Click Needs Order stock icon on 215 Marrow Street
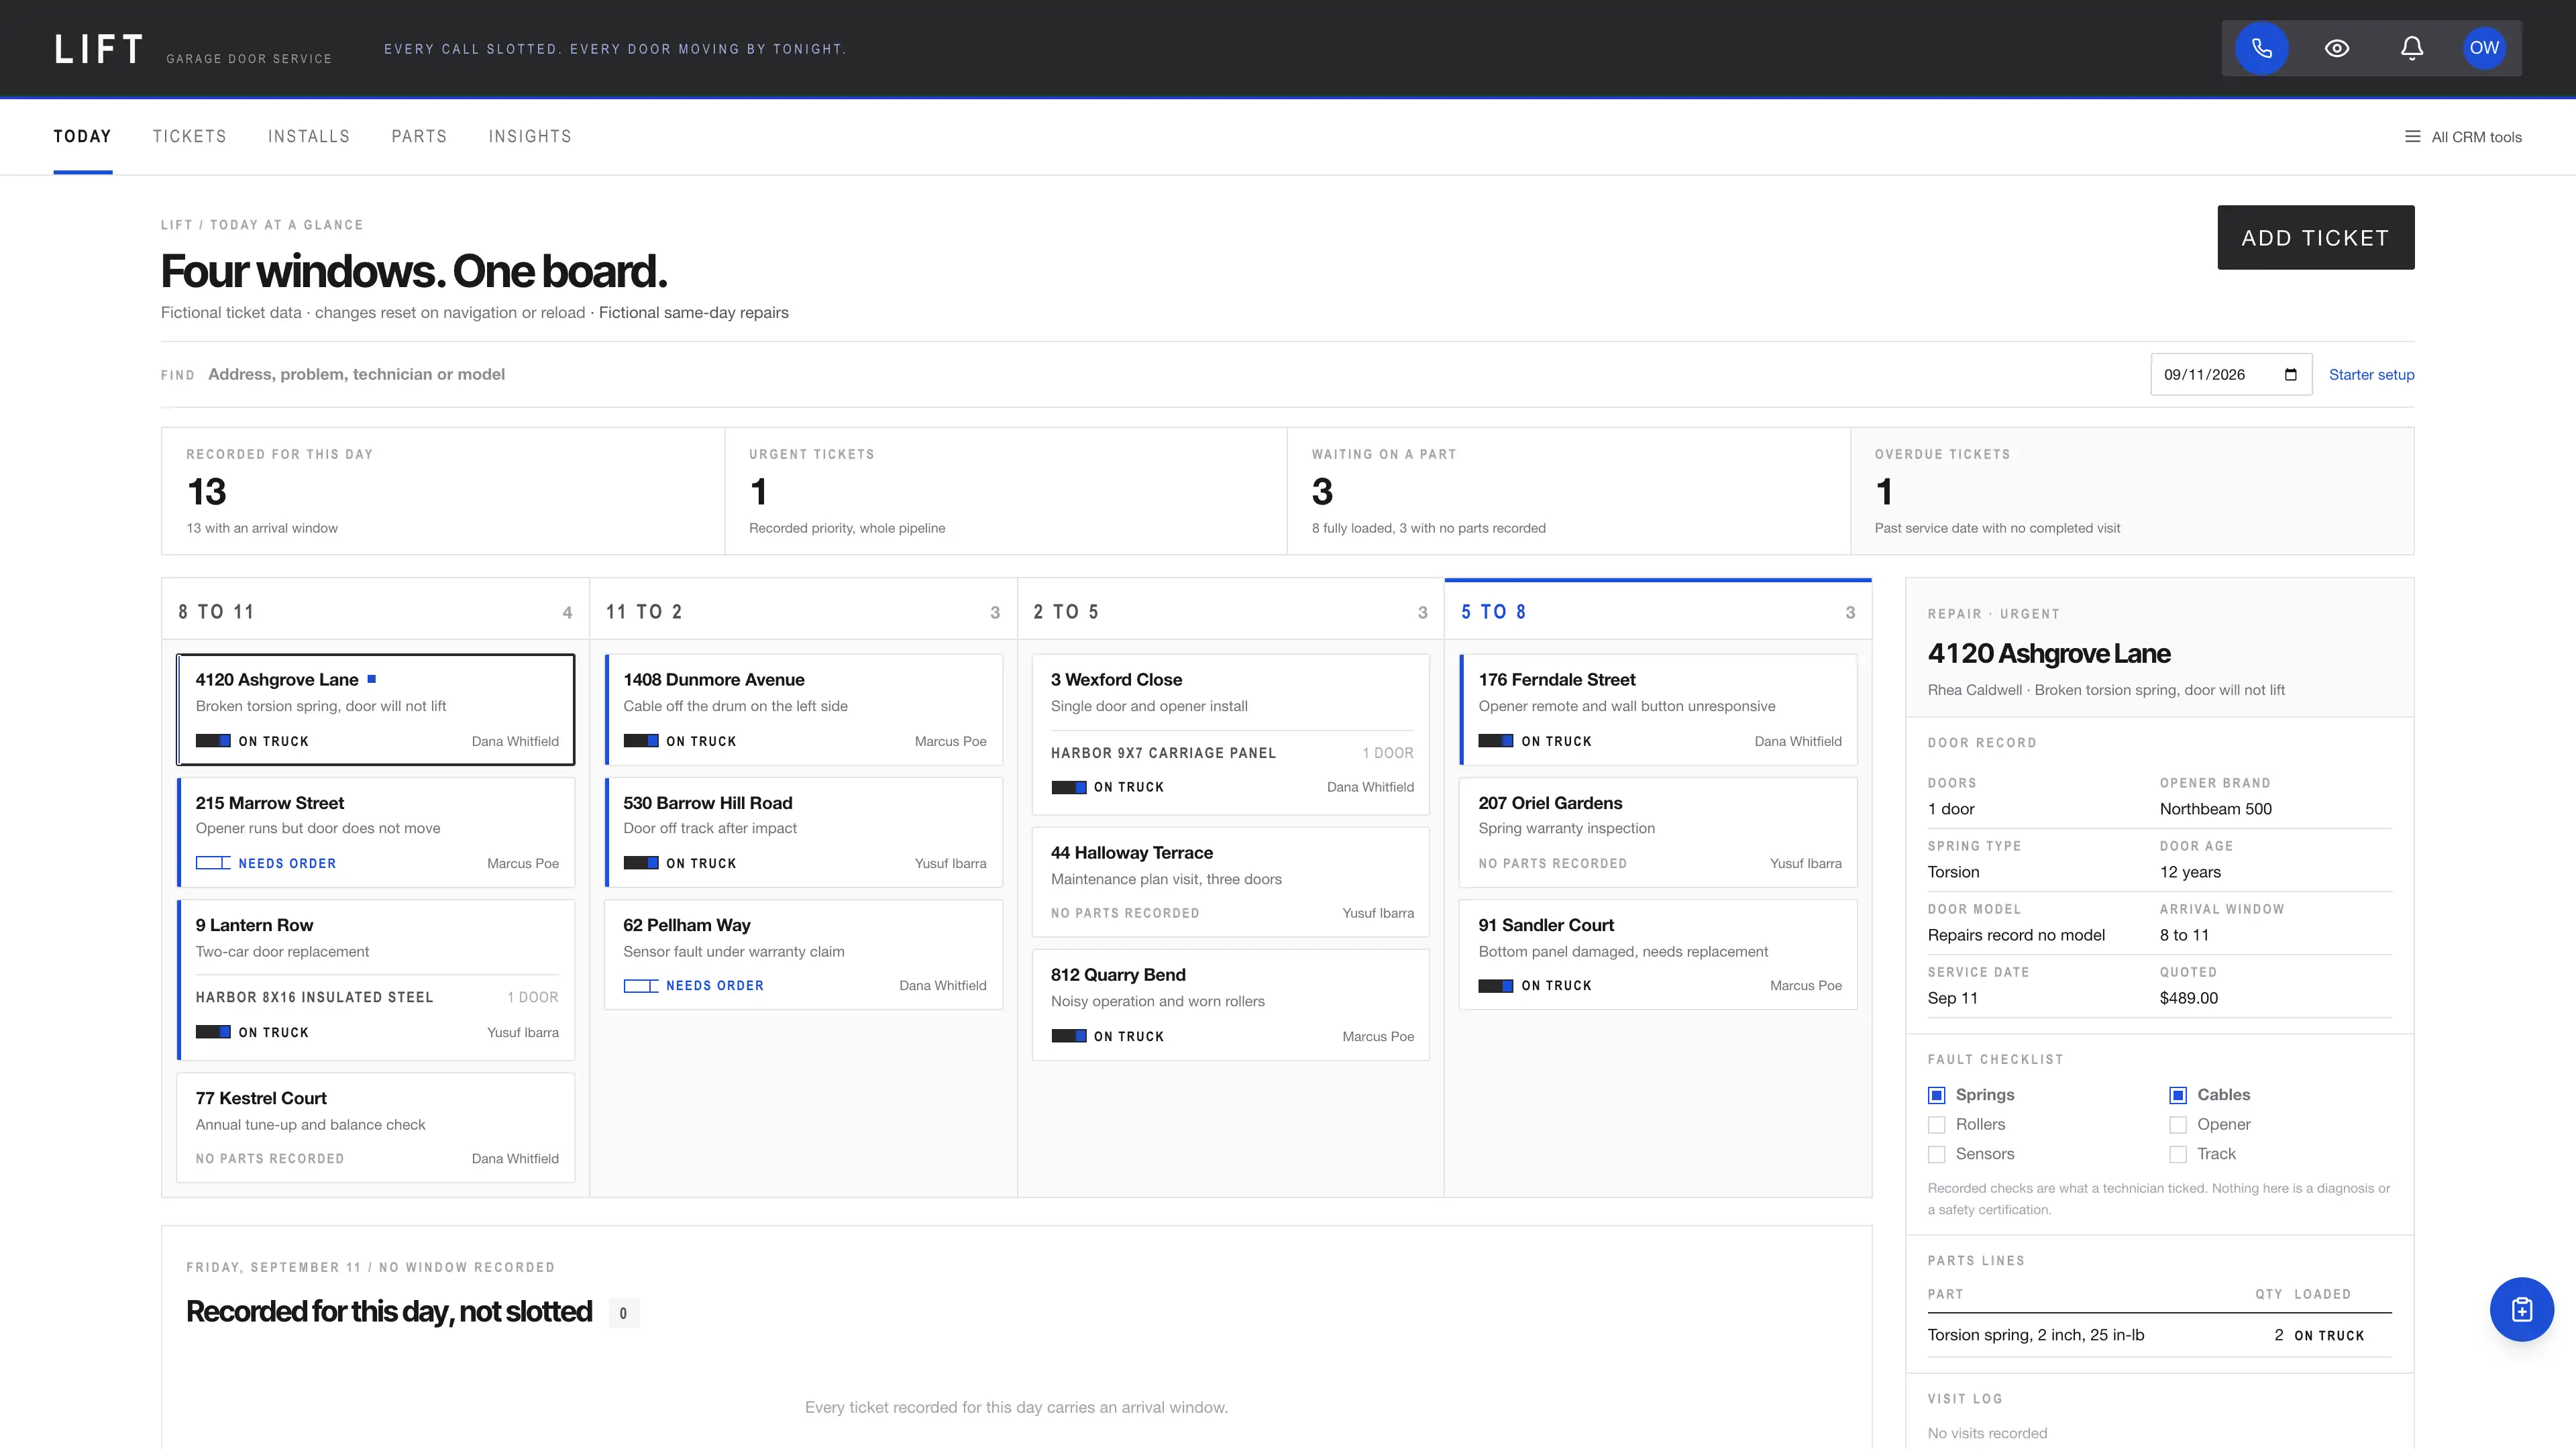 pos(213,863)
